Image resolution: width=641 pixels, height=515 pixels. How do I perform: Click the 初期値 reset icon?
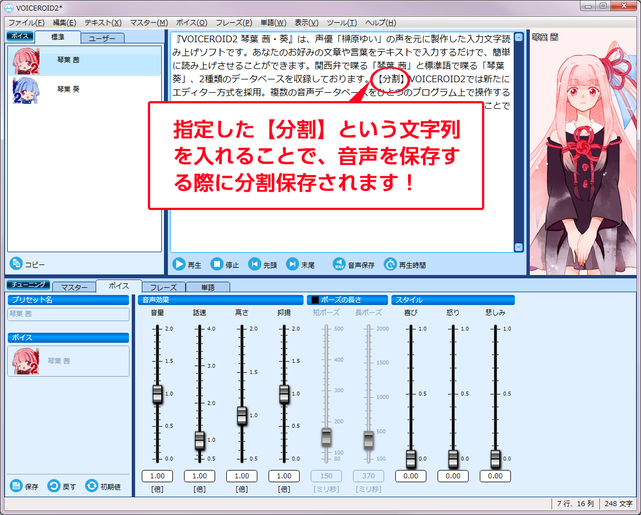point(92,486)
